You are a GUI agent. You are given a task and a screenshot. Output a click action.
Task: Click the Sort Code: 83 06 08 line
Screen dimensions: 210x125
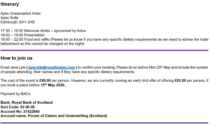tap(17, 107)
